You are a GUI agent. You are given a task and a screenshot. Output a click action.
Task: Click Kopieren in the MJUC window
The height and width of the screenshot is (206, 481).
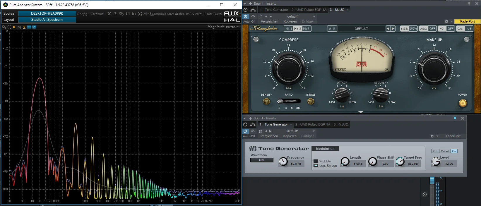point(290,21)
